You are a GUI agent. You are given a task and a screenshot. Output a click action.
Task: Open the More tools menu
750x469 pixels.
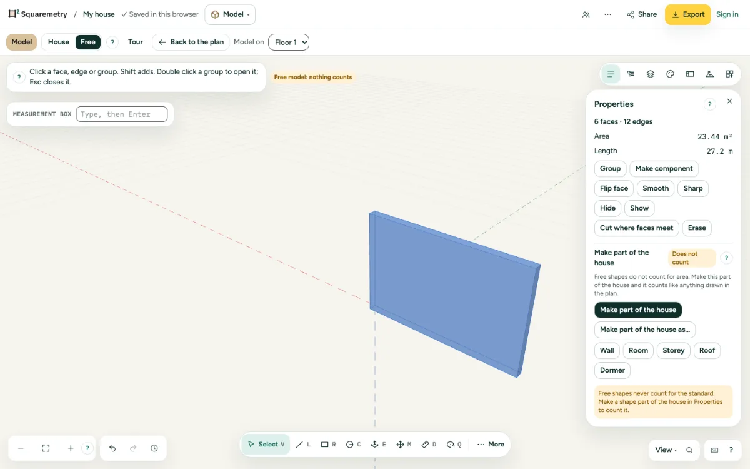(491, 445)
